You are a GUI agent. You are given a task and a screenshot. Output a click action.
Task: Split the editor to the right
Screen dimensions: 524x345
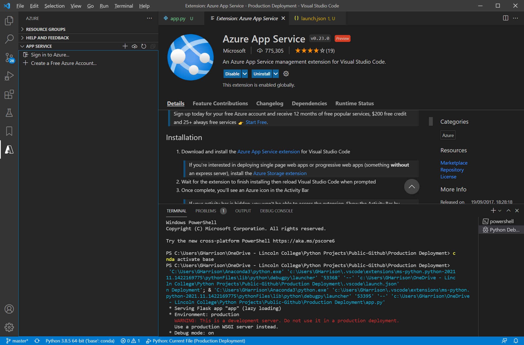pyautogui.click(x=505, y=18)
